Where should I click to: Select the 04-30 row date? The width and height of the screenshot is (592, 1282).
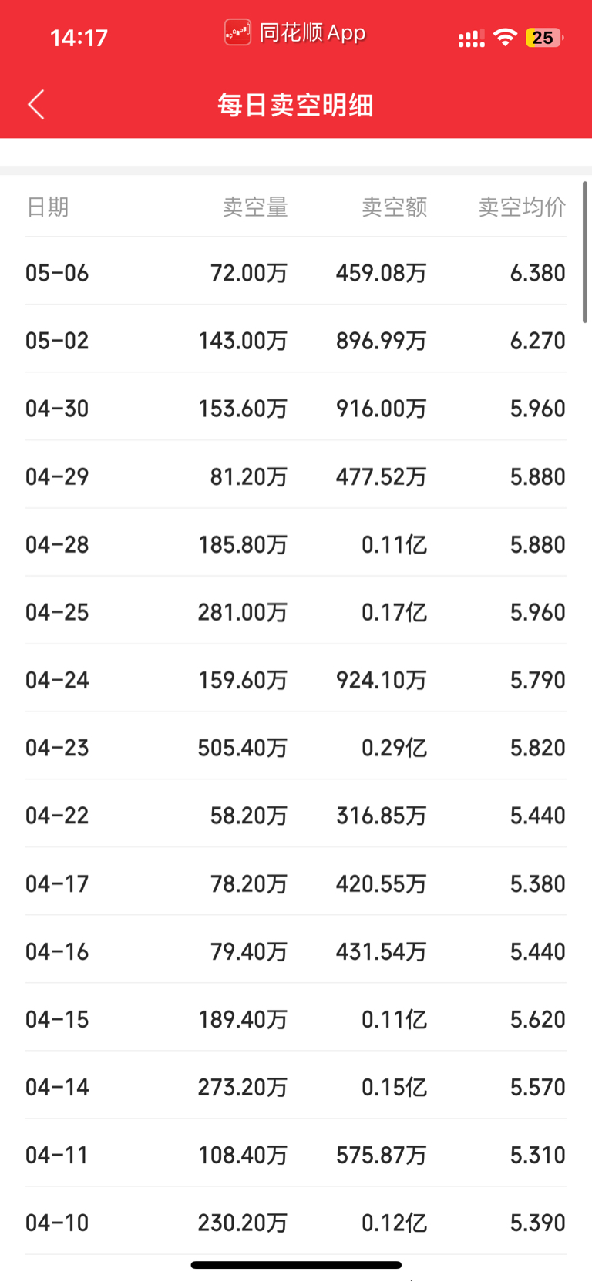pos(57,409)
